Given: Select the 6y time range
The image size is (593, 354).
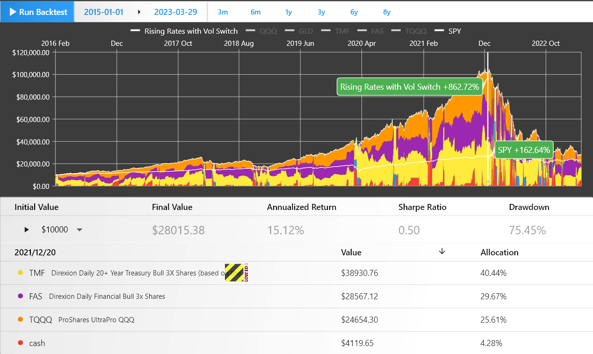Looking at the screenshot, I should point(354,12).
